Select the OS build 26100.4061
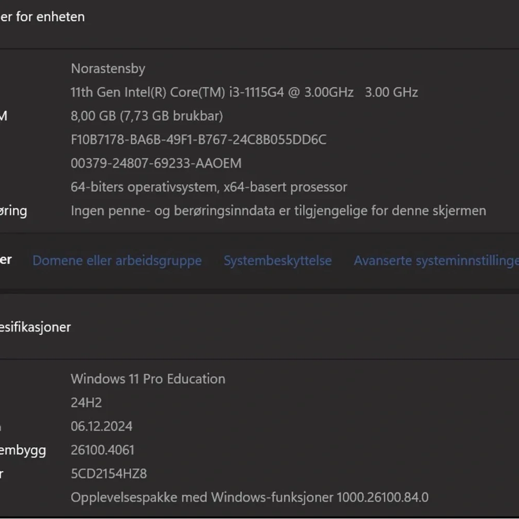 pos(102,450)
